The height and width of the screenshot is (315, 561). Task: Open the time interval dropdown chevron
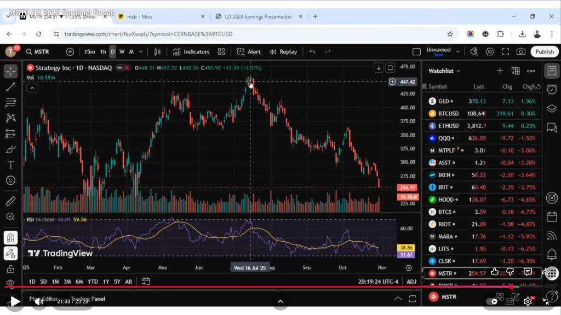coord(141,51)
